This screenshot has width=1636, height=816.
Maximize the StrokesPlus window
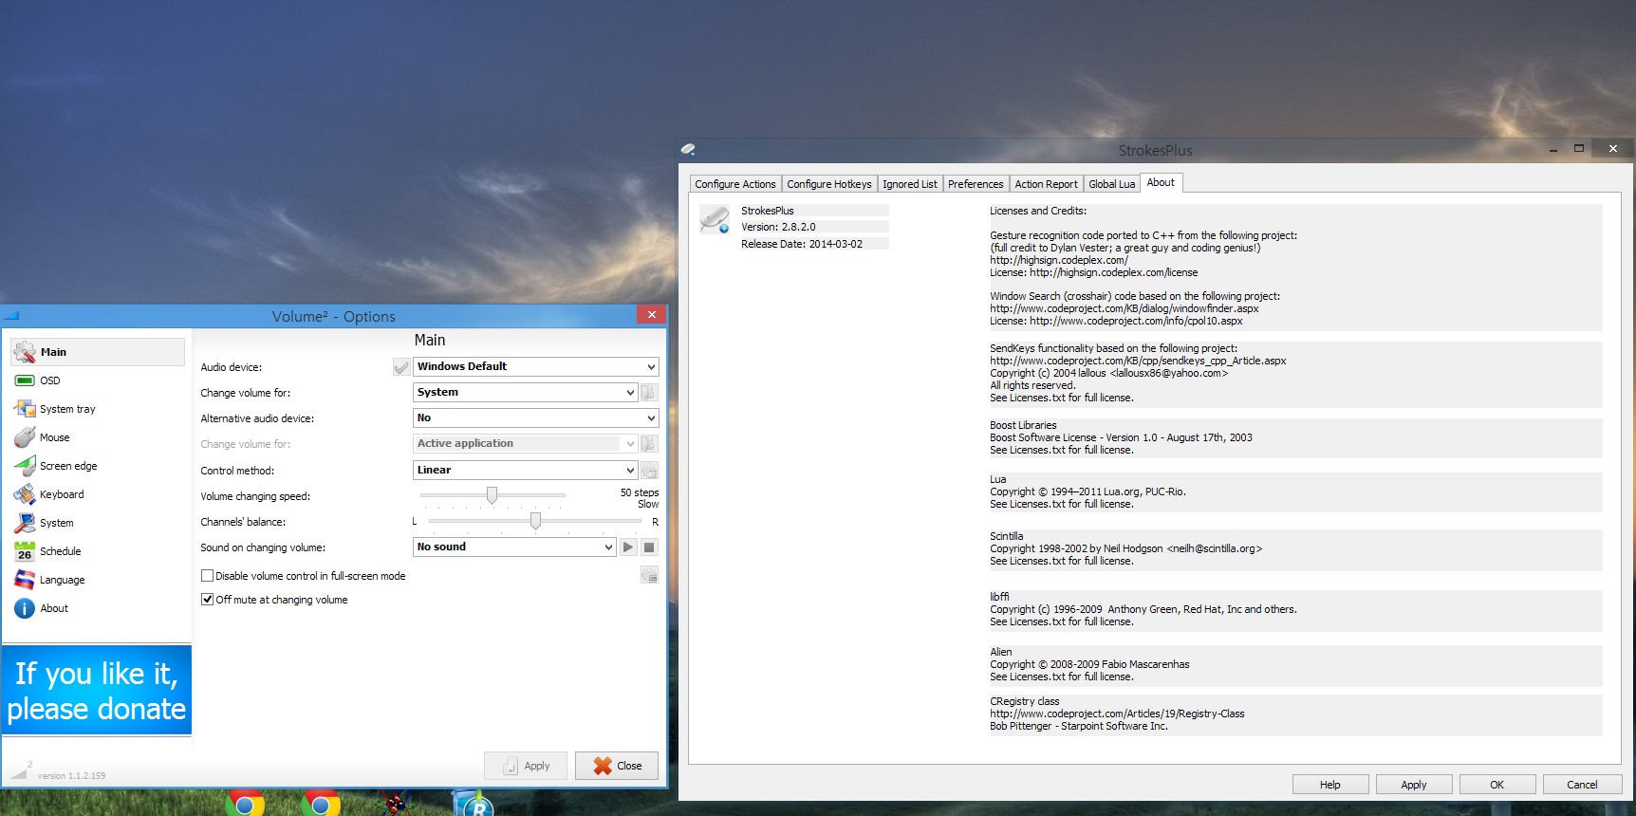coord(1579,148)
